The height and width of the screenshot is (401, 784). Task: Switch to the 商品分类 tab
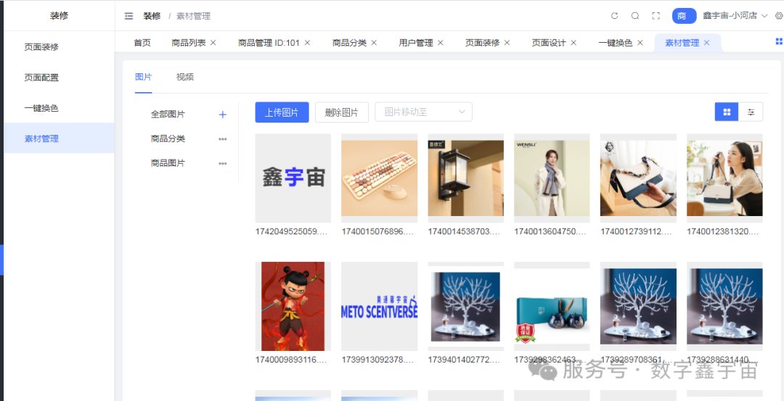(349, 43)
